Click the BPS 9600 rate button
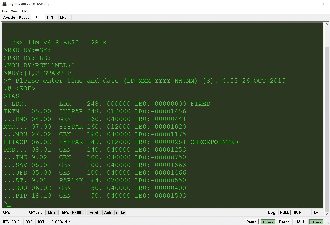The height and width of the screenshot is (225, 330). pos(77,213)
